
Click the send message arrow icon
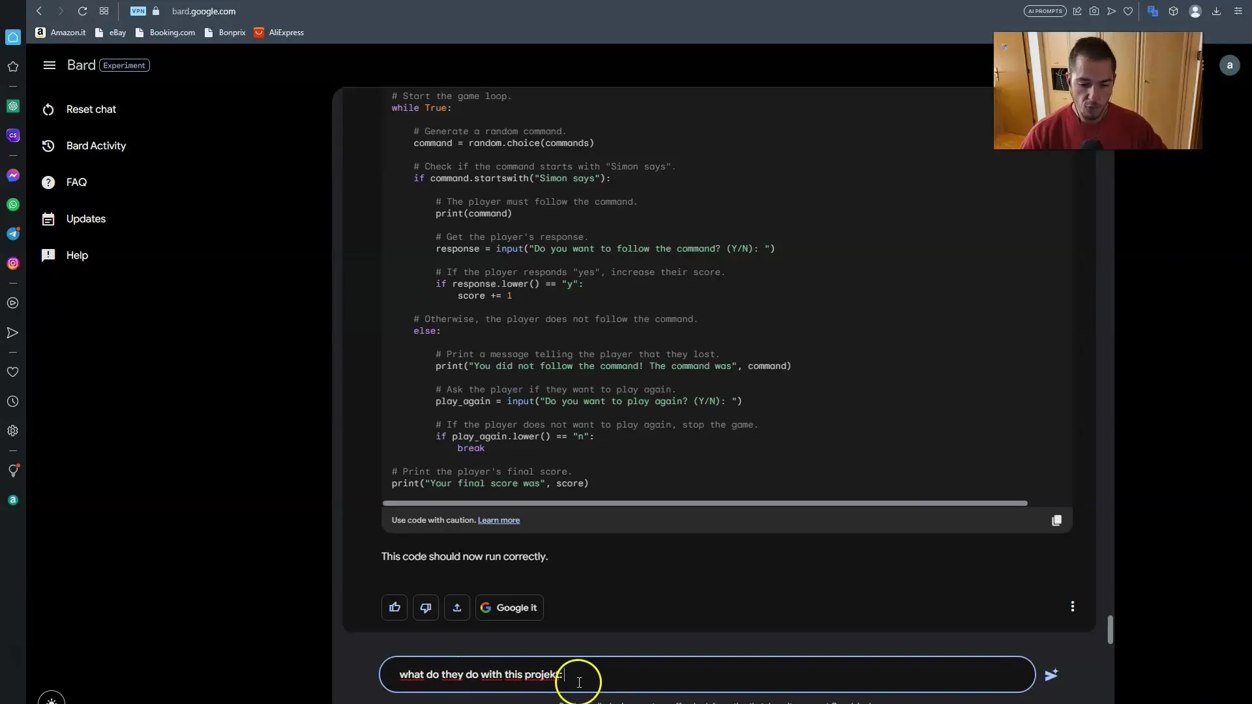1050,674
